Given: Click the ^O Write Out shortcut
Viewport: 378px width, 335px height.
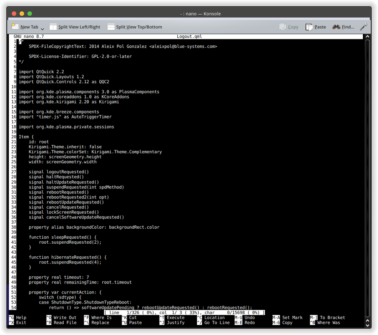Looking at the screenshot, I should coord(62,317).
